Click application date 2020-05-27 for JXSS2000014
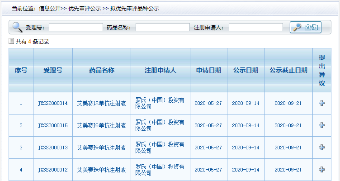Screen dimensions: 340x181 point(208,103)
